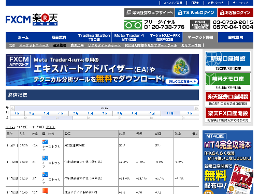Viewport: 259px width, 194px height.
Task: Select 1月 in the month selector
Action: (17, 113)
